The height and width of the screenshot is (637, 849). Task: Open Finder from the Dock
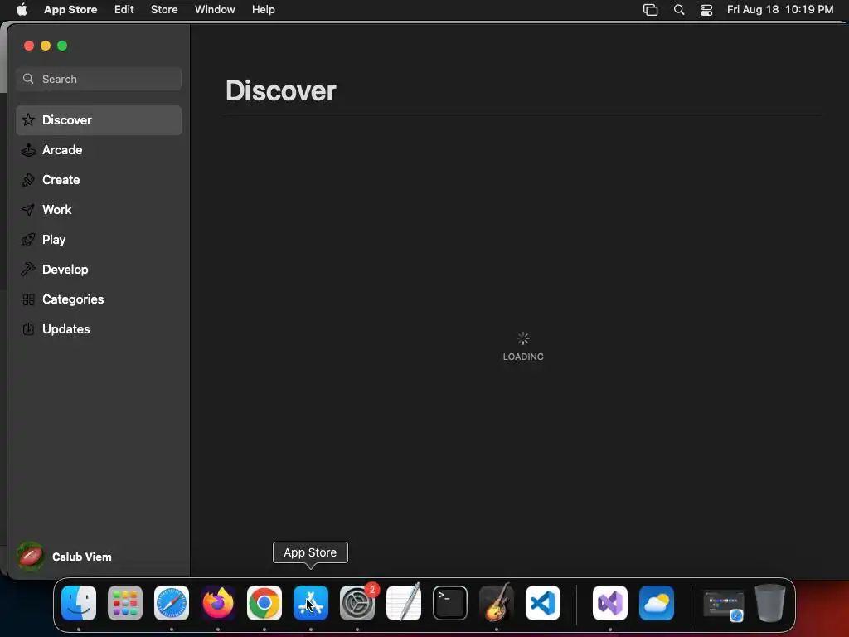(79, 603)
